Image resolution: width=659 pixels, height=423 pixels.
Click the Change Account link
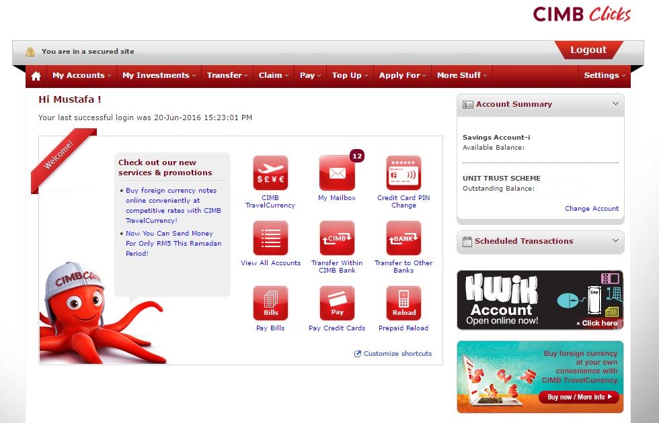click(591, 209)
